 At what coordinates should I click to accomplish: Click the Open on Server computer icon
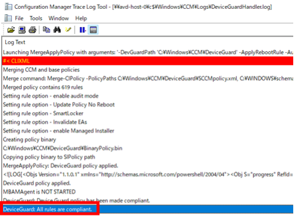(22, 30)
